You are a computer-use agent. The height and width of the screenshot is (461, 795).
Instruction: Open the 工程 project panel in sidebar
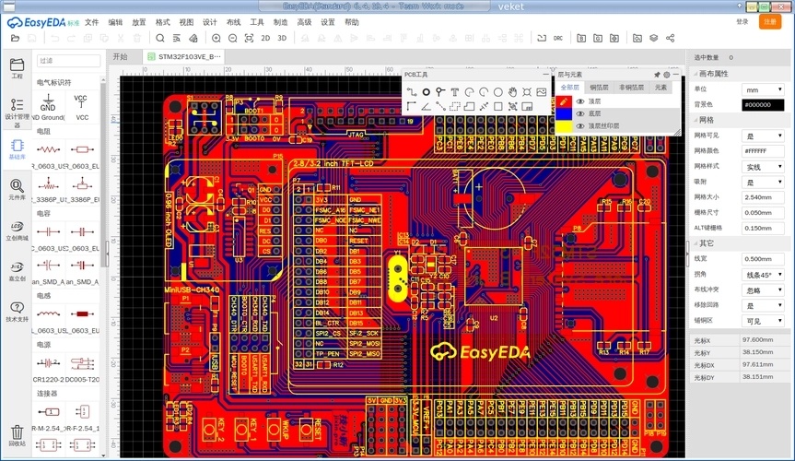[17, 68]
